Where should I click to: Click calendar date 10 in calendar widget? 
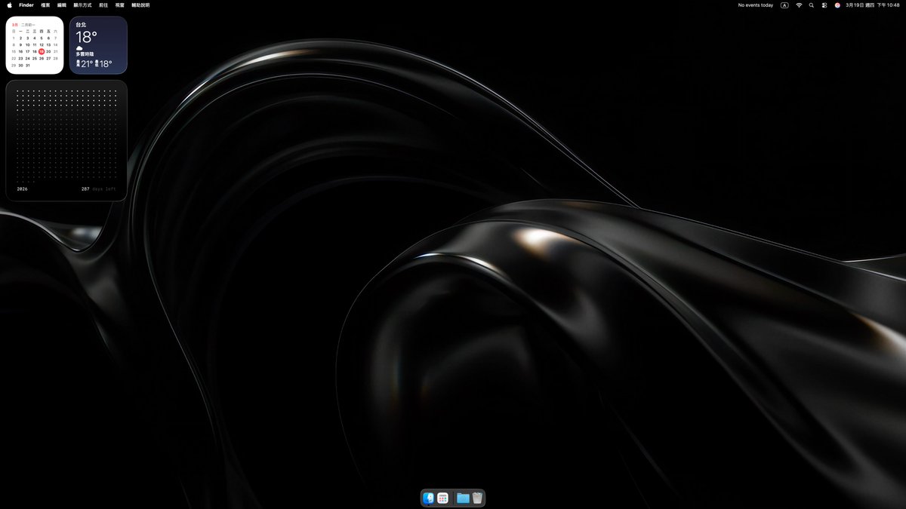click(x=27, y=44)
